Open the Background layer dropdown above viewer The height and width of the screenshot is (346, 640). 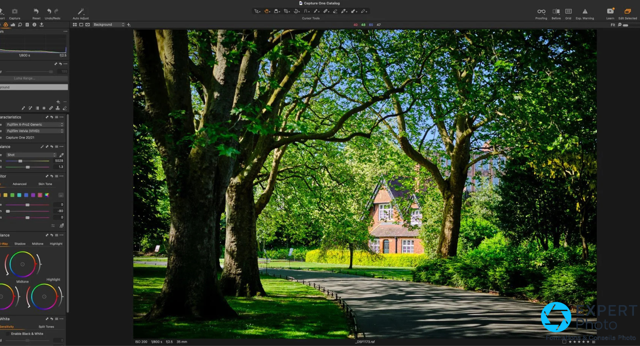109,25
